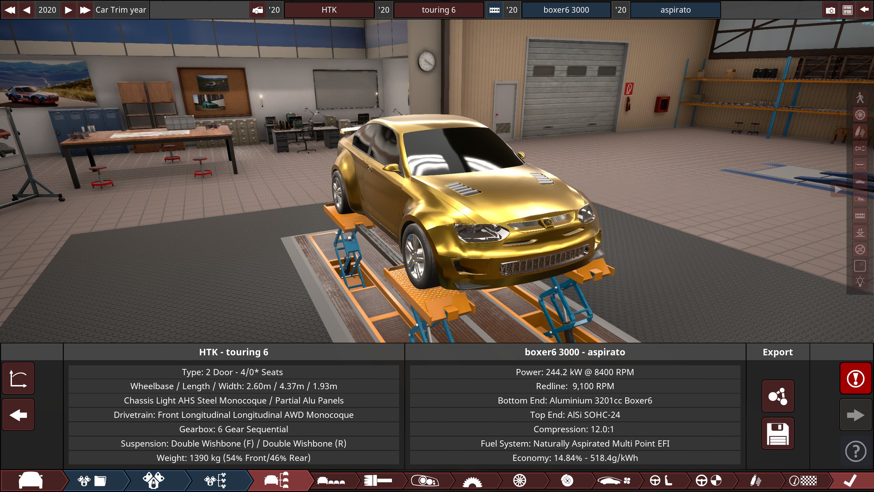Open the body style selection tab
The width and height of the screenshot is (874, 492).
click(330, 481)
